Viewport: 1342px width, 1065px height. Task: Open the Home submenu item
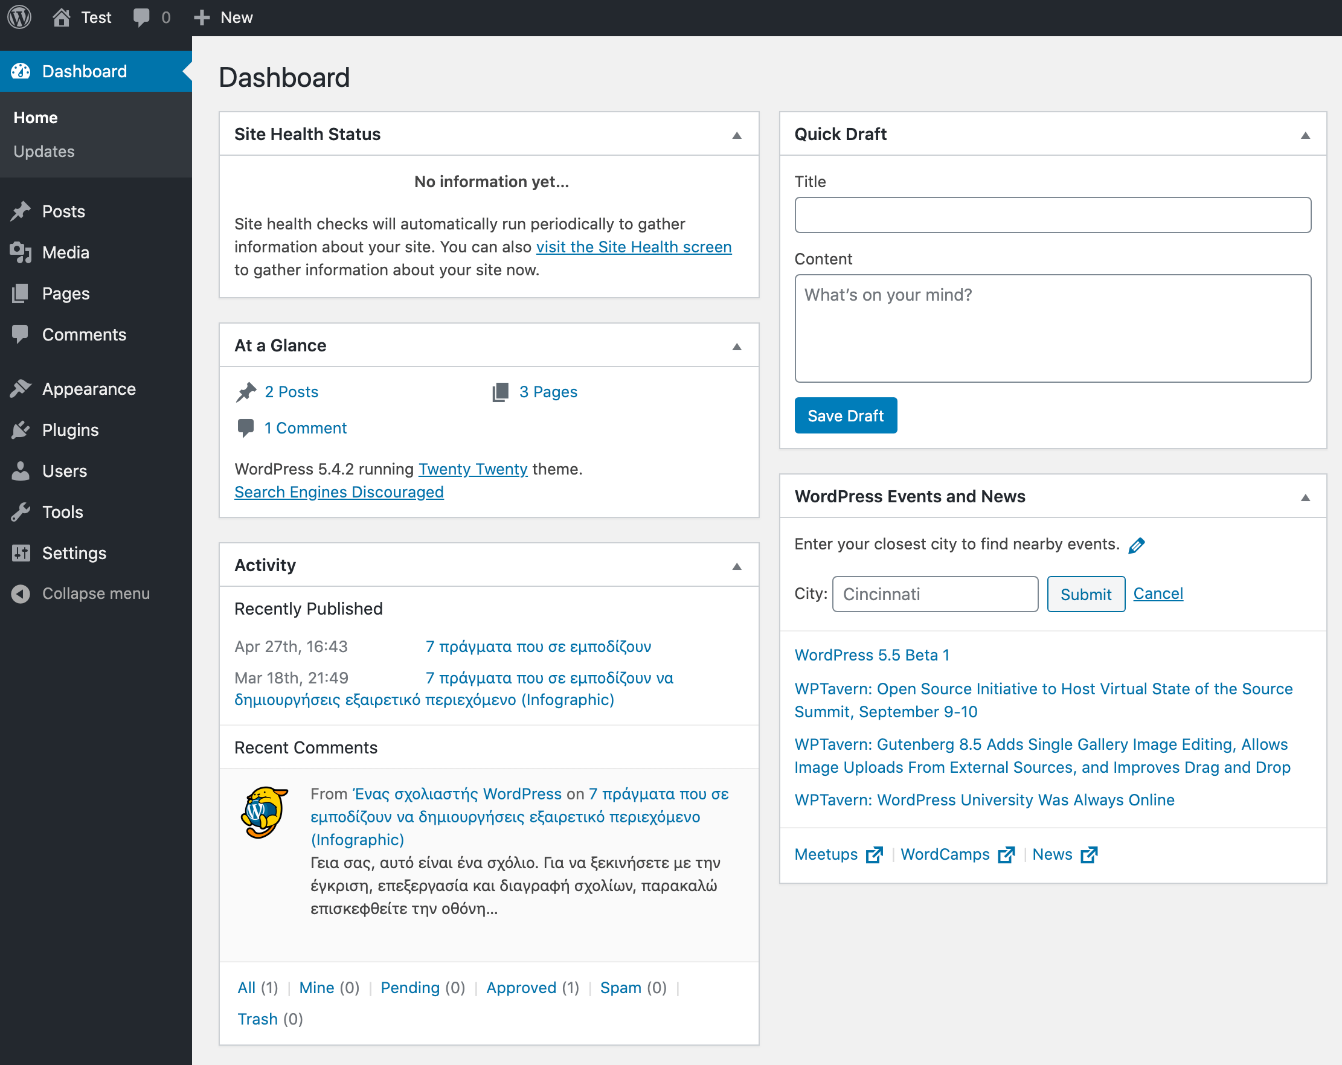[x=36, y=118]
